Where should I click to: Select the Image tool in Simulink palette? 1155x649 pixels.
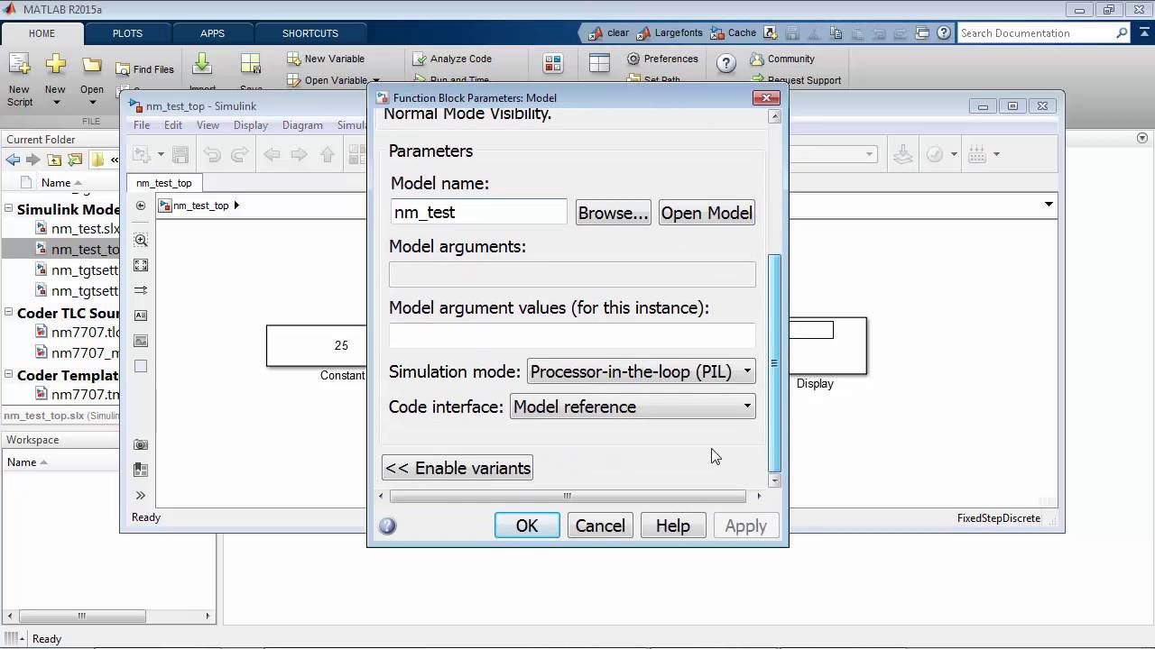click(x=141, y=341)
